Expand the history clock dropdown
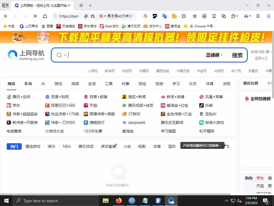This screenshot has height=206, width=274. pyautogui.click(x=237, y=16)
